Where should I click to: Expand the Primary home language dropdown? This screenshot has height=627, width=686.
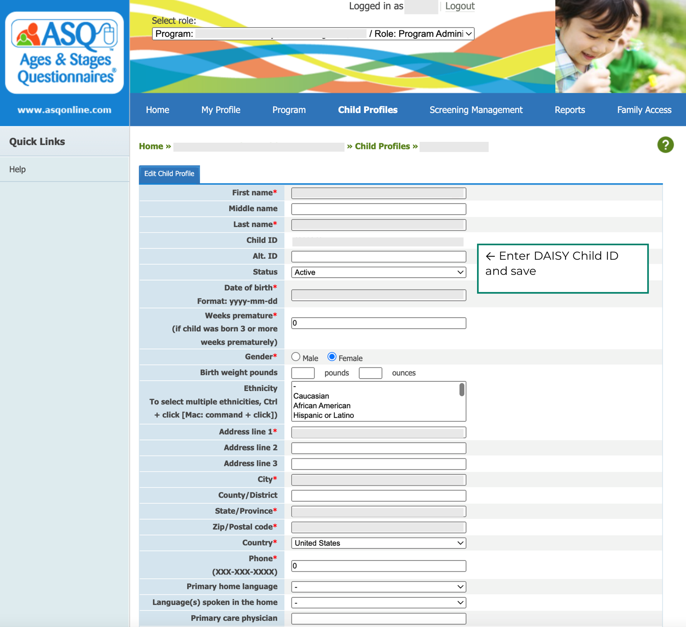pos(378,586)
